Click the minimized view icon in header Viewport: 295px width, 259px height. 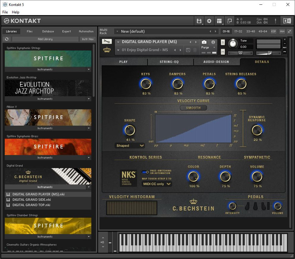(229, 21)
